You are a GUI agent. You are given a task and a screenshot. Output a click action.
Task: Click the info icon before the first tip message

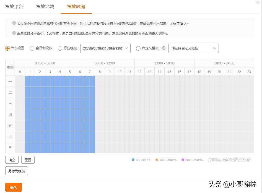14,24
